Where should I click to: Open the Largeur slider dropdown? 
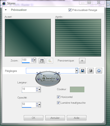(39, 90)
